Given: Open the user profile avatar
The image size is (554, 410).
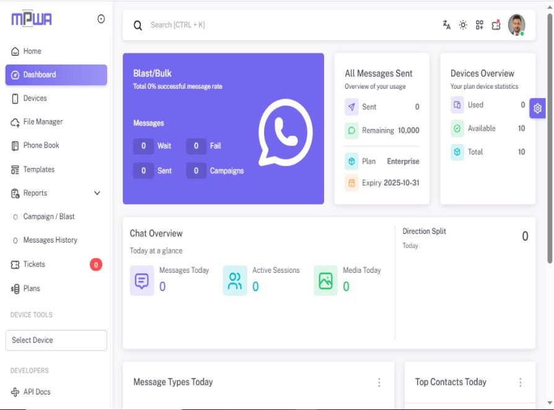Looking at the screenshot, I should pos(516,25).
